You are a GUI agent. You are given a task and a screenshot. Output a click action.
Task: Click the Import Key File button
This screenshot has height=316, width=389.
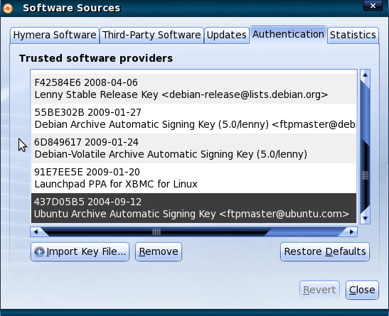pos(80,251)
